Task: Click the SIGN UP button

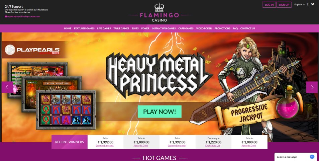Action: point(284,5)
